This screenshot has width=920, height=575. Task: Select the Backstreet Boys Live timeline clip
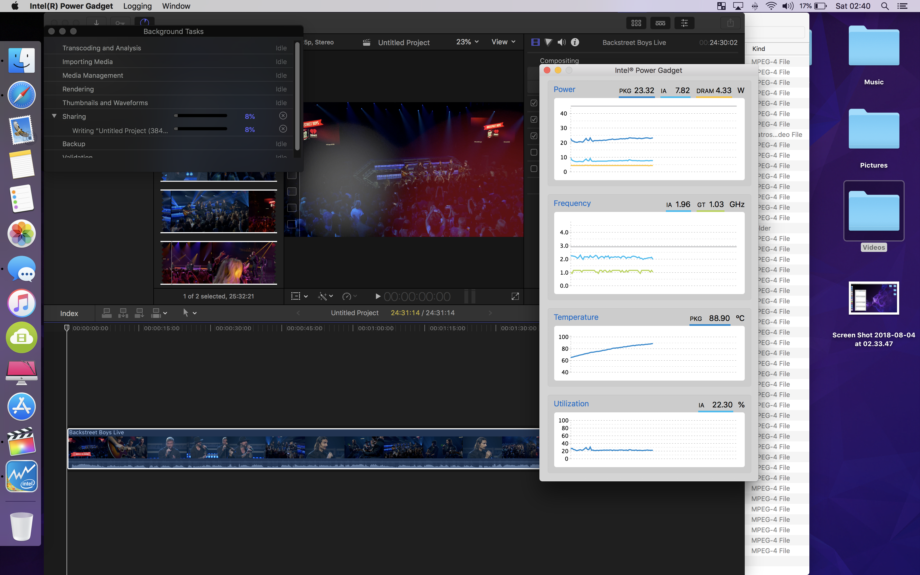303,449
